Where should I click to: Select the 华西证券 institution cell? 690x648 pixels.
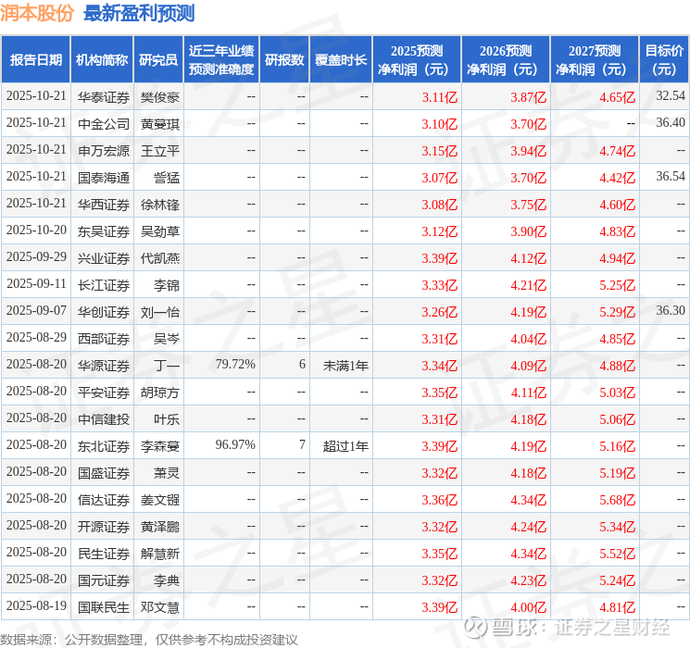(104, 205)
